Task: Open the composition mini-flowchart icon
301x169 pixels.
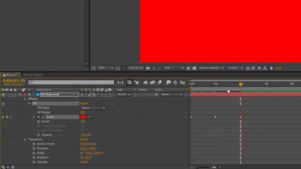Action: coord(120,83)
